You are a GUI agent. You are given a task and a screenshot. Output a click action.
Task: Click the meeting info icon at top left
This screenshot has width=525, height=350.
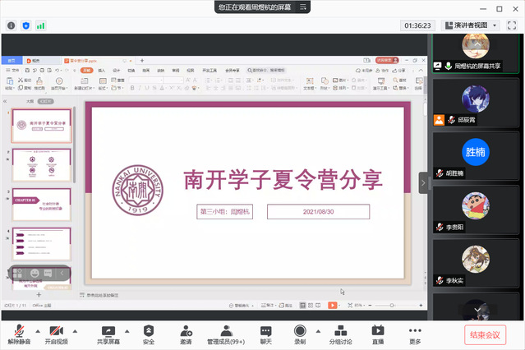(x=12, y=25)
